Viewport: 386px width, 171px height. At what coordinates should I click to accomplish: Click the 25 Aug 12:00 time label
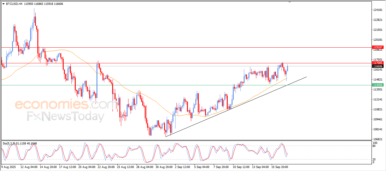(125, 166)
